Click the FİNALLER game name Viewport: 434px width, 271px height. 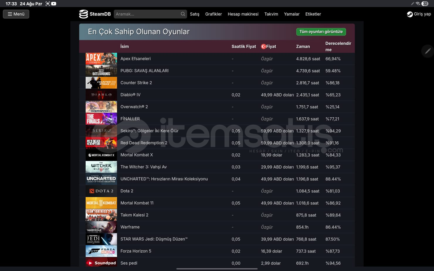coord(130,119)
